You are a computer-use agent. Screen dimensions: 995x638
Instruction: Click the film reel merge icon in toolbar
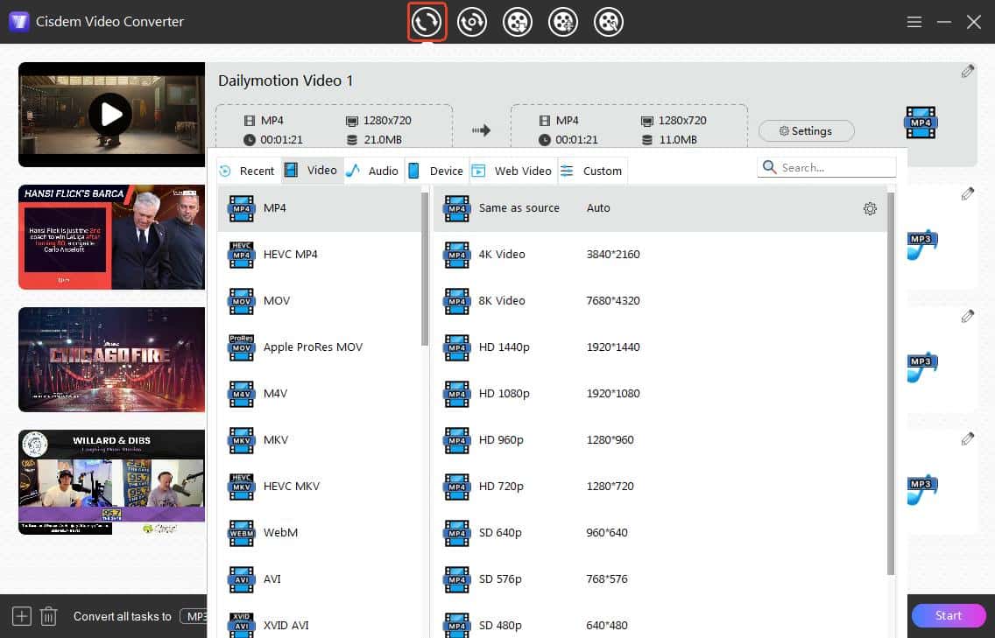[563, 22]
